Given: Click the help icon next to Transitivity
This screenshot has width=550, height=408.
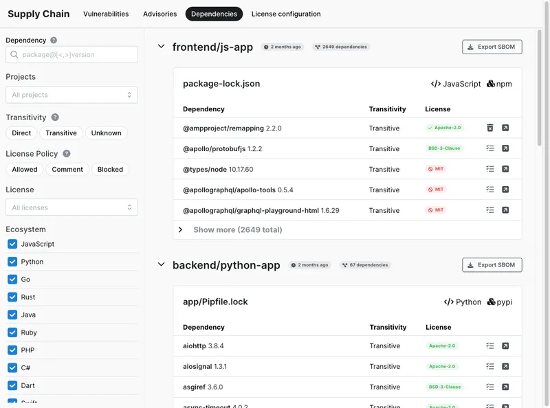Looking at the screenshot, I should point(55,117).
